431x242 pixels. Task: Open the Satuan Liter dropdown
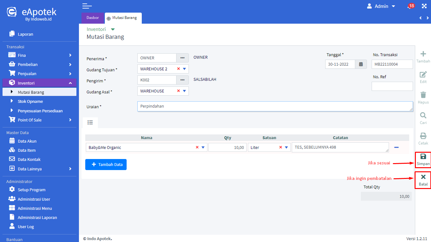point(286,147)
